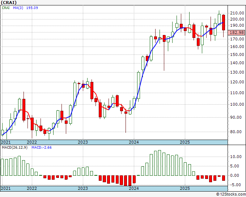The image size is (246, 197).
Task: Select the CRAI legend label
Action: click(x=6, y=8)
